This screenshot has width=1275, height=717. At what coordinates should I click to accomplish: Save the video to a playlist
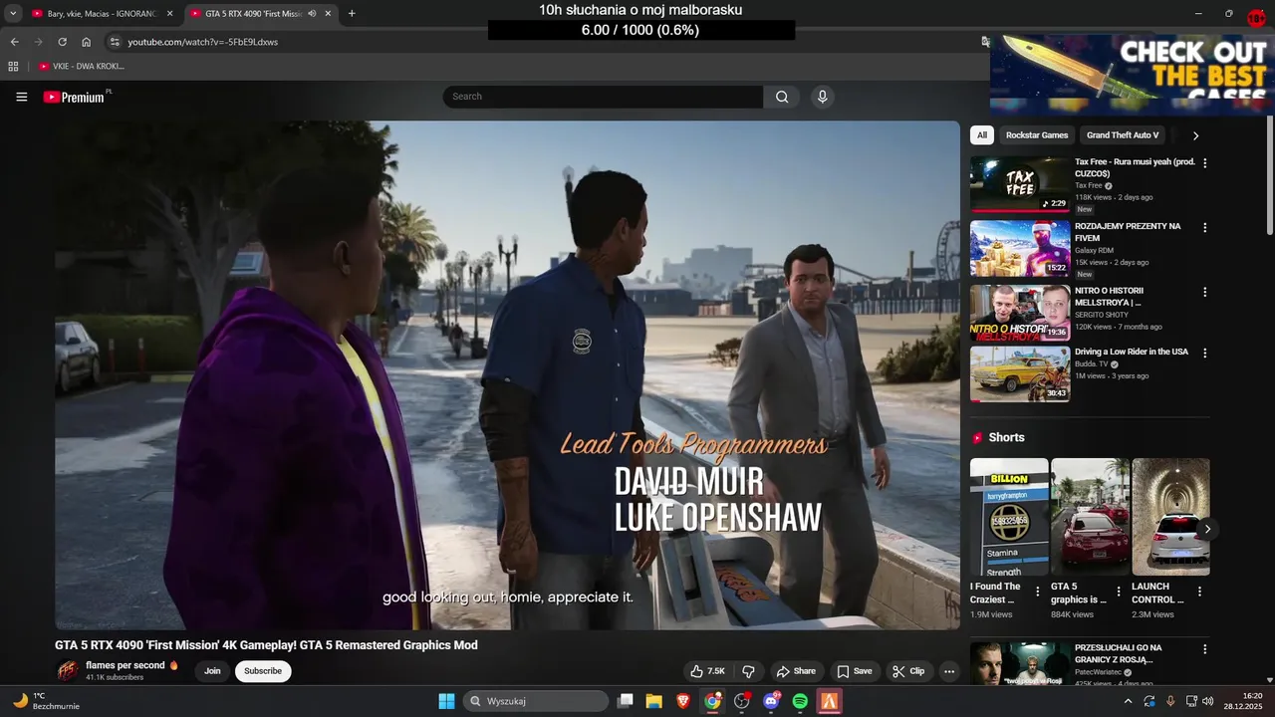point(855,671)
